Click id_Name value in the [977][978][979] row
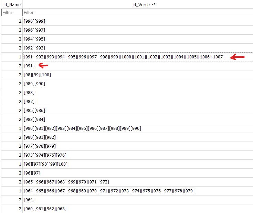The height and width of the screenshot is (213, 253). (x=12, y=146)
